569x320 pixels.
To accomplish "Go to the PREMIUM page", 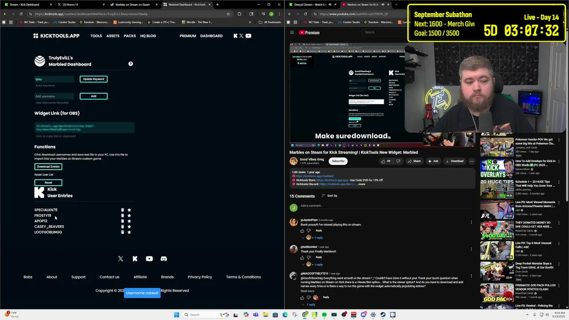I will [x=188, y=36].
